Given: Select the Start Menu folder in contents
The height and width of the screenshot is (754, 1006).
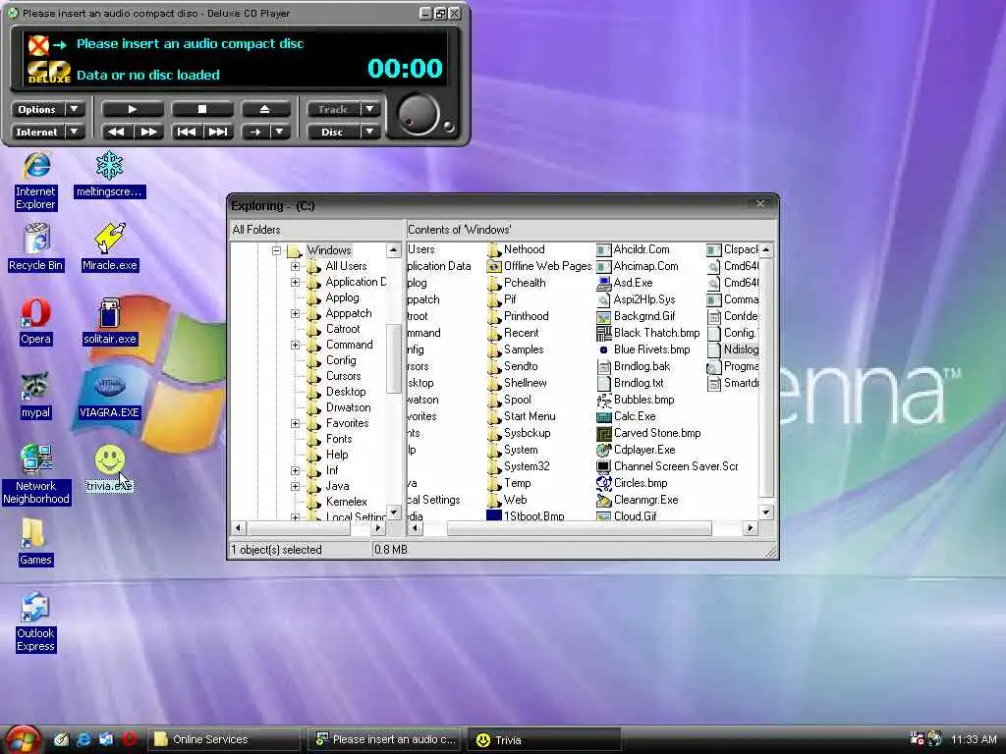Looking at the screenshot, I should click(522, 416).
